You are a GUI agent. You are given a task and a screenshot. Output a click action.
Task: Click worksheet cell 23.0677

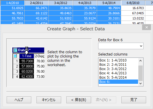(85, 13)
